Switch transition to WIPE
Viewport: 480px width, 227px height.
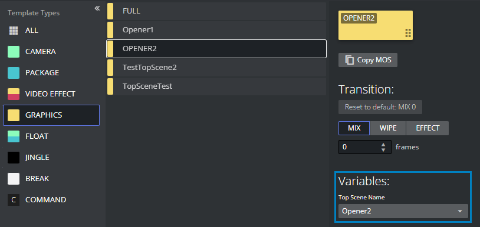(x=388, y=128)
